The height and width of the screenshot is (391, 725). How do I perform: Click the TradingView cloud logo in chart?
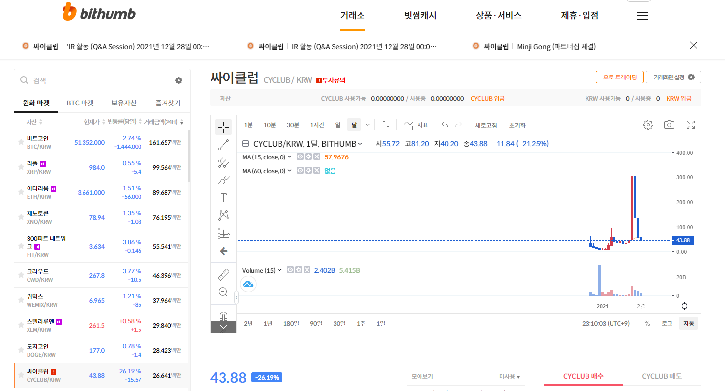click(249, 284)
